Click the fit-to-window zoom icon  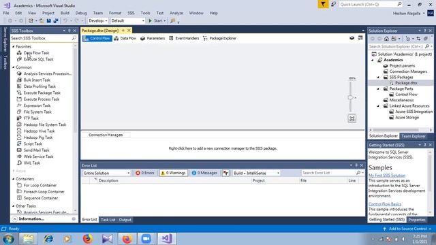pos(352,119)
